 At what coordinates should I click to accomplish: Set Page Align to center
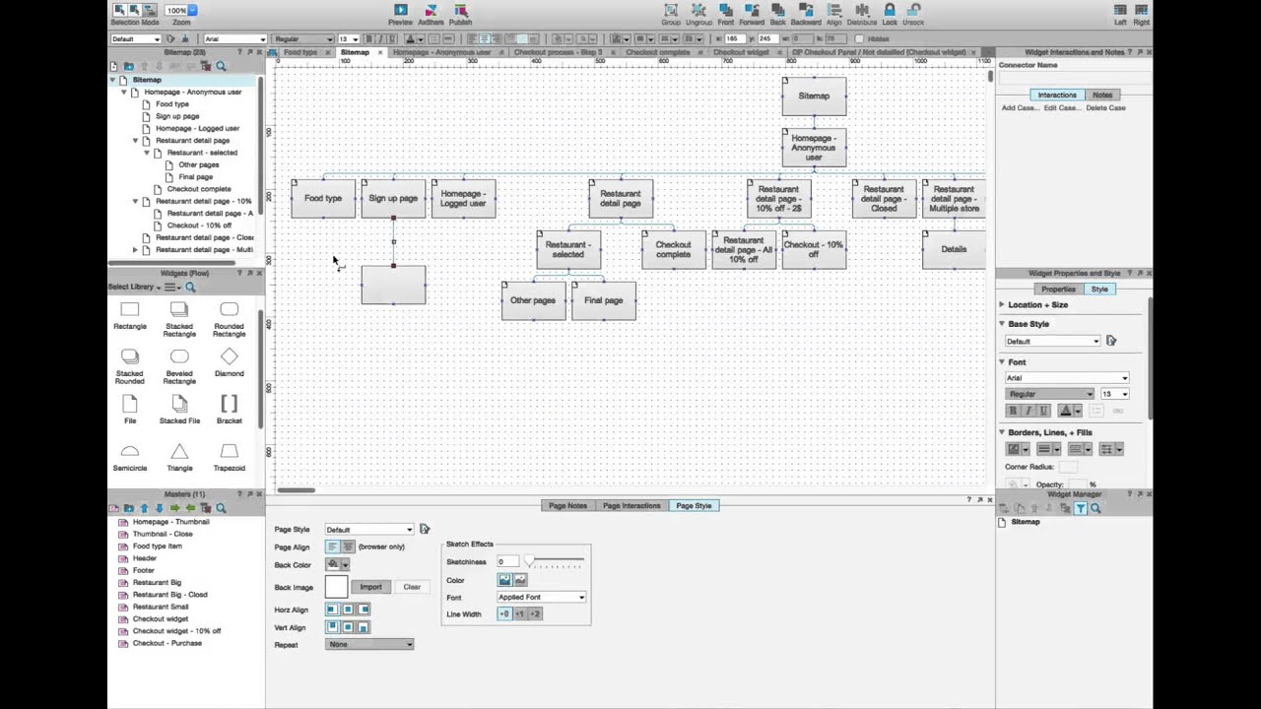pos(346,547)
